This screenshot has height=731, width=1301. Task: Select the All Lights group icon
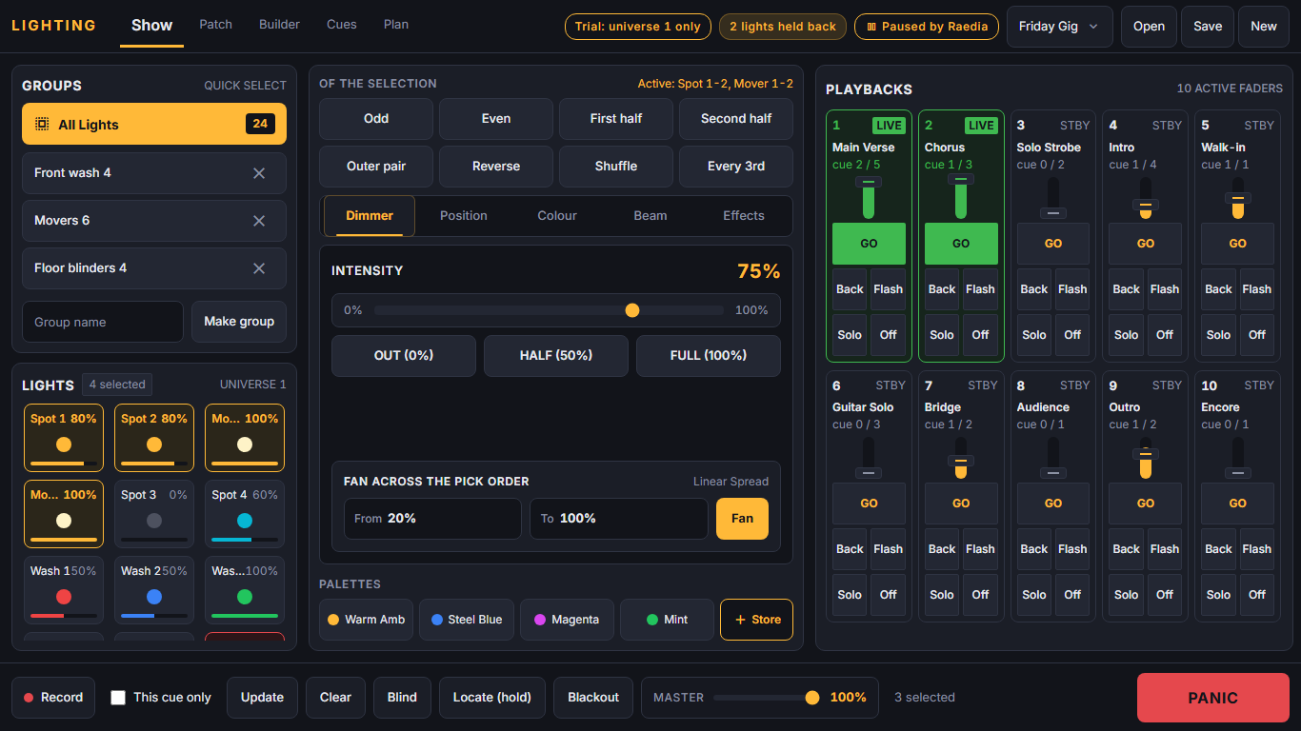(x=42, y=125)
